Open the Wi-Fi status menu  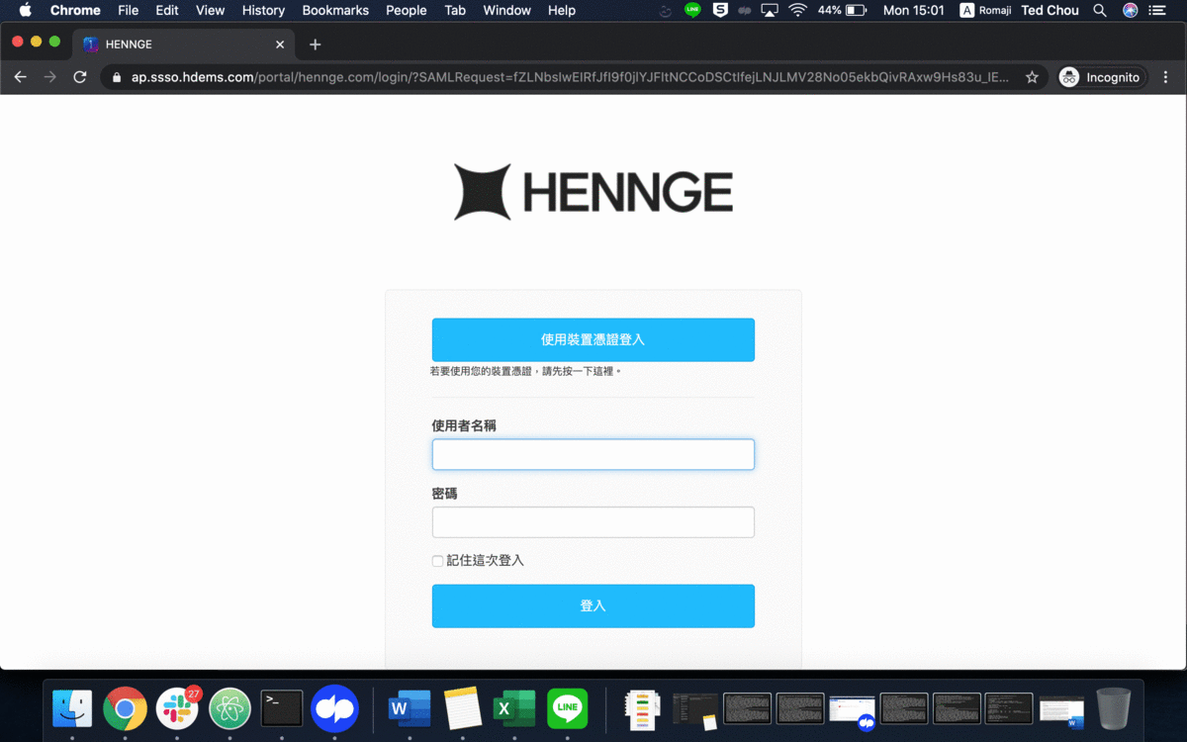tap(797, 10)
